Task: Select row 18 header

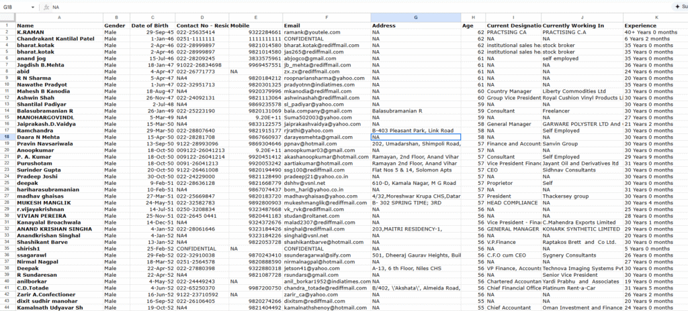Action: [7, 137]
